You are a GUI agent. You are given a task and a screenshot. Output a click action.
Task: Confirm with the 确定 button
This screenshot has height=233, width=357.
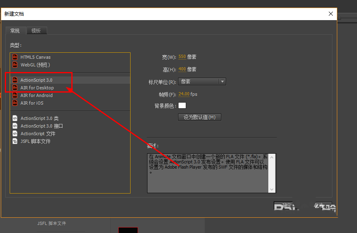click(286, 206)
